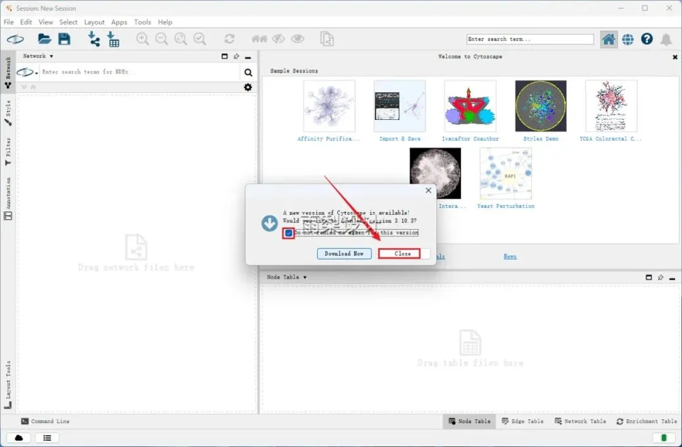682x447 pixels.
Task: Open NDEx search source dropdown arrow
Action: tap(37, 73)
